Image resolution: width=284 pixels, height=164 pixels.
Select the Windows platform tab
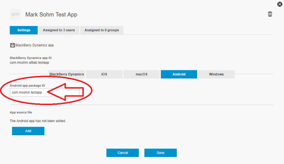point(216,74)
